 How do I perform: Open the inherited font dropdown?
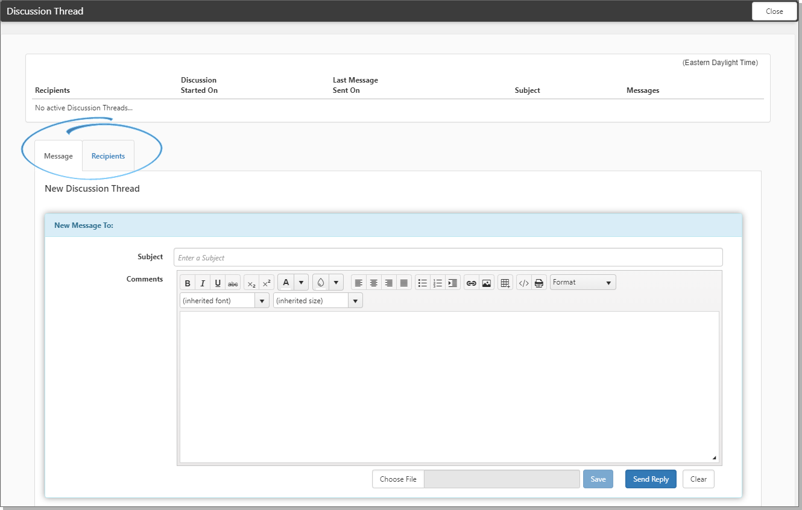click(224, 301)
